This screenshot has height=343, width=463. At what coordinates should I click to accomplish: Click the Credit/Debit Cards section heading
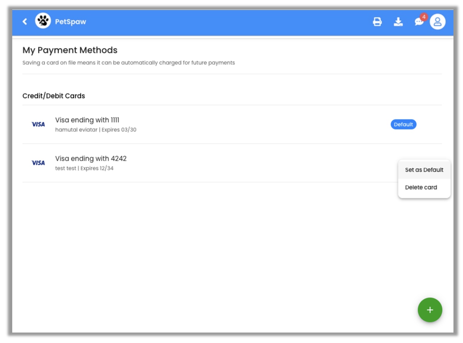(54, 96)
